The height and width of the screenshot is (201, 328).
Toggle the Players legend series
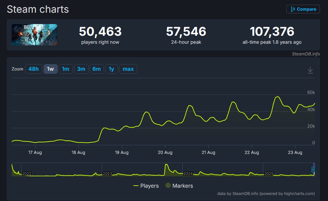pyautogui.click(x=146, y=186)
